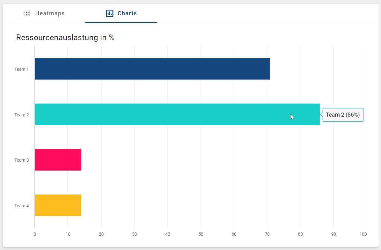This screenshot has height=250, width=381.
Task: Select the yellow Team 4 bar
Action: point(57,205)
